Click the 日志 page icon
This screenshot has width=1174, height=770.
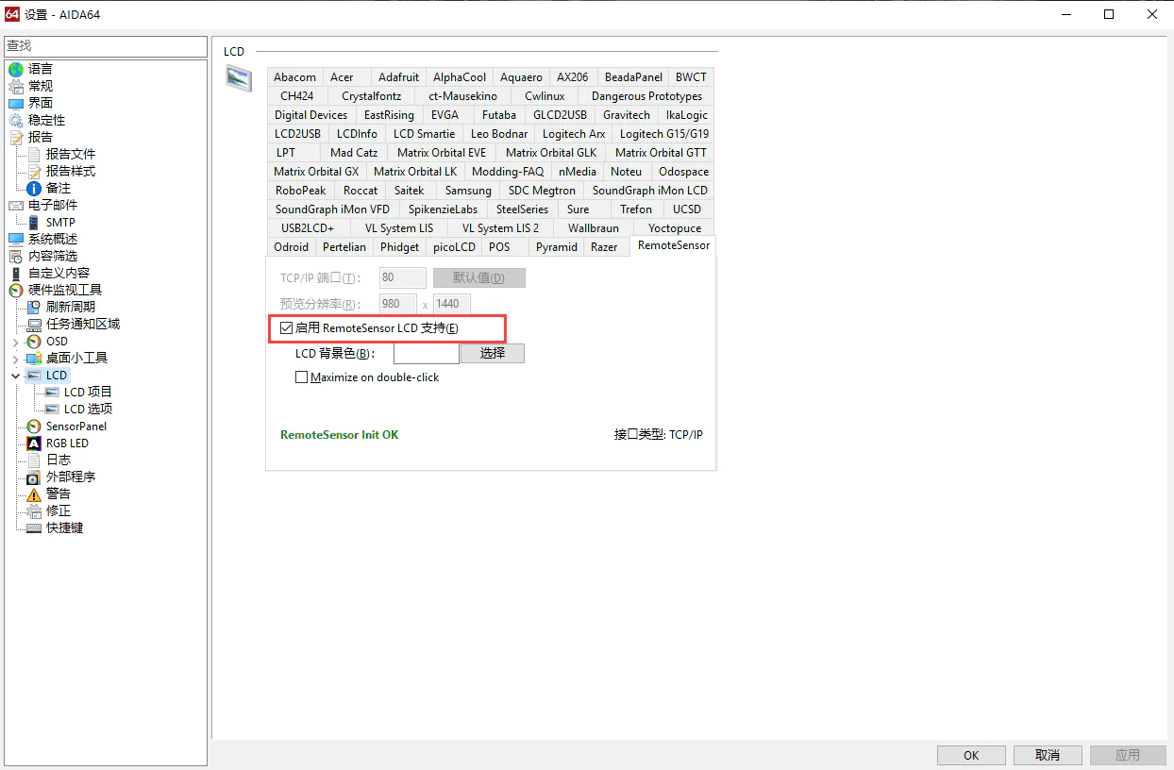pos(34,460)
